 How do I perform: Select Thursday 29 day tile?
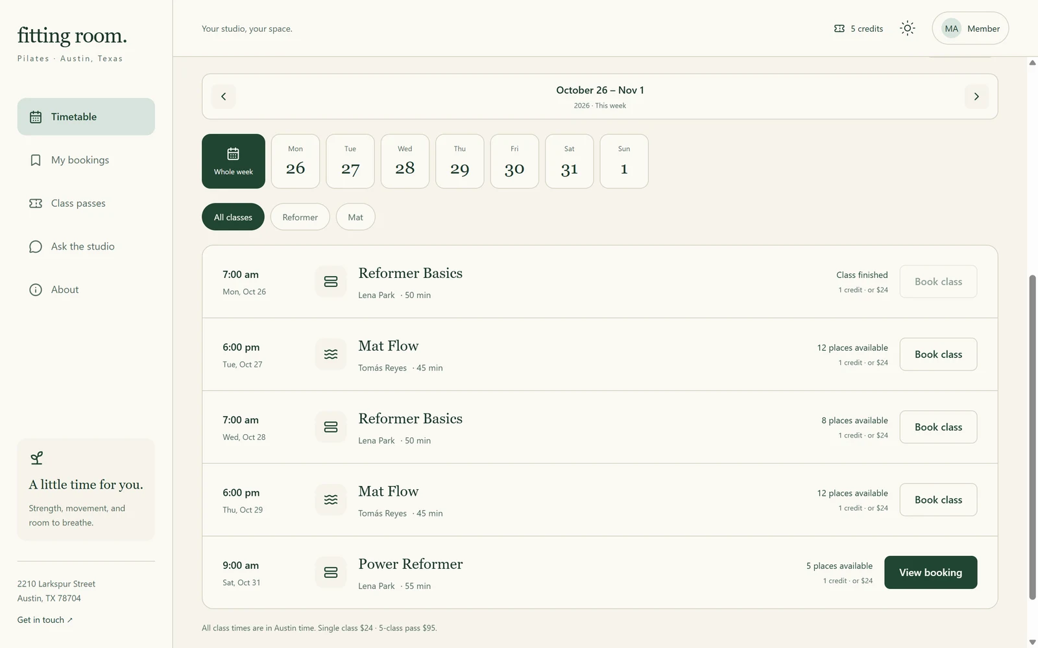[460, 161]
